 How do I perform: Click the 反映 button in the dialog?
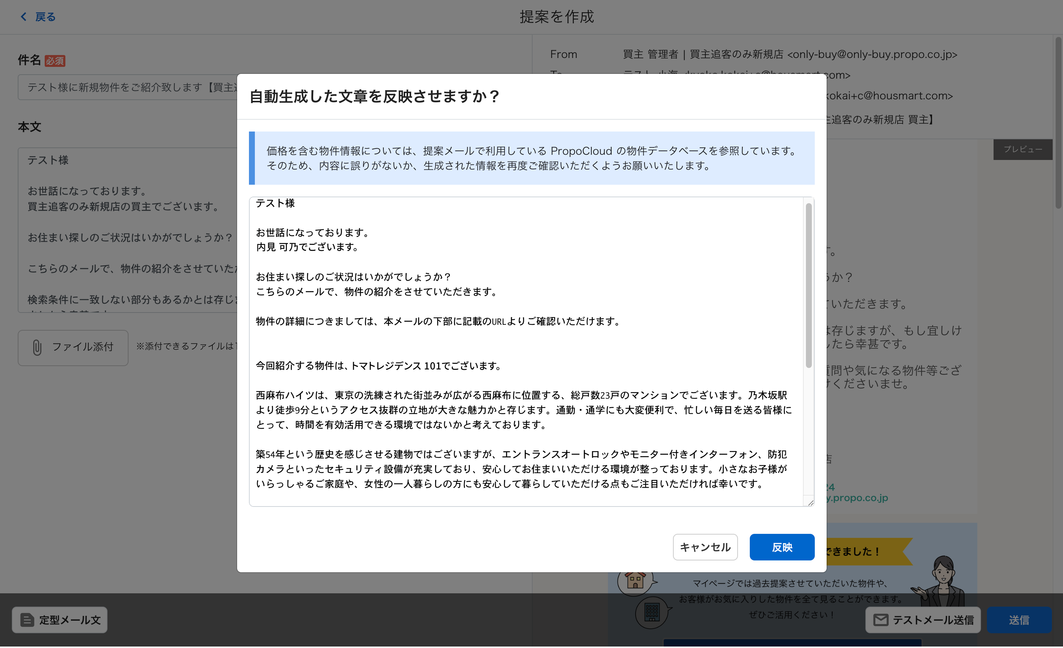click(781, 547)
